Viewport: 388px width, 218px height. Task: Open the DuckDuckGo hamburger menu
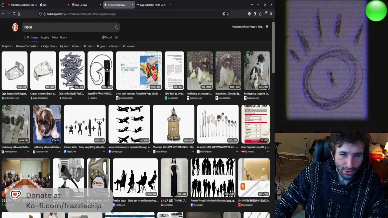(267, 27)
